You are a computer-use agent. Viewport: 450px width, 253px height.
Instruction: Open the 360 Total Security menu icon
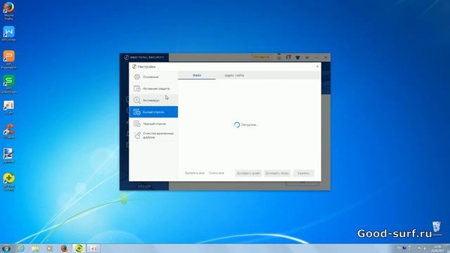click(307, 58)
